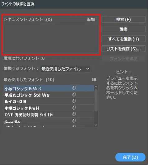Select ルイカ-09 font row
Viewport: 148px width, 165px height.
click(x=49, y=101)
